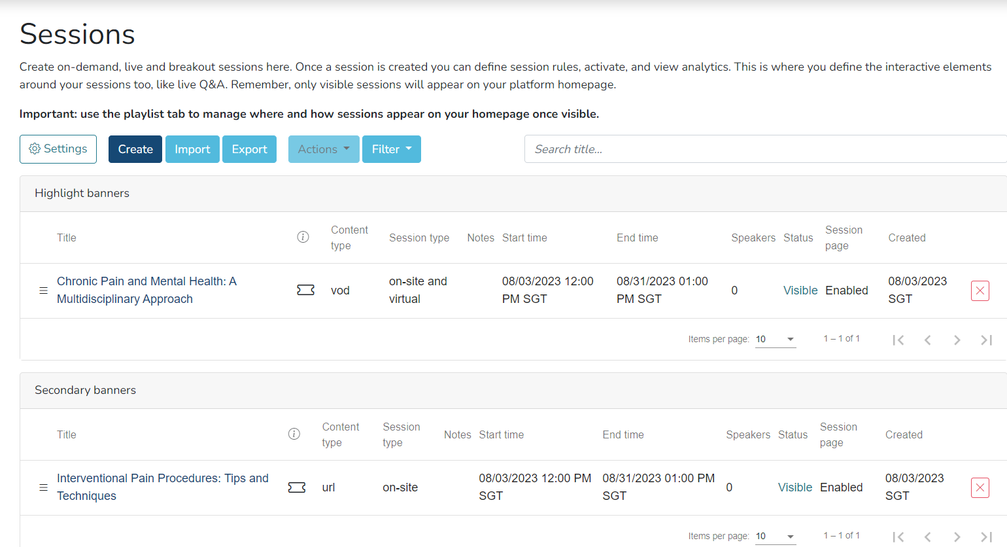Delete the Interventional Pain Procedures session
This screenshot has height=547, width=1007.
980,487
